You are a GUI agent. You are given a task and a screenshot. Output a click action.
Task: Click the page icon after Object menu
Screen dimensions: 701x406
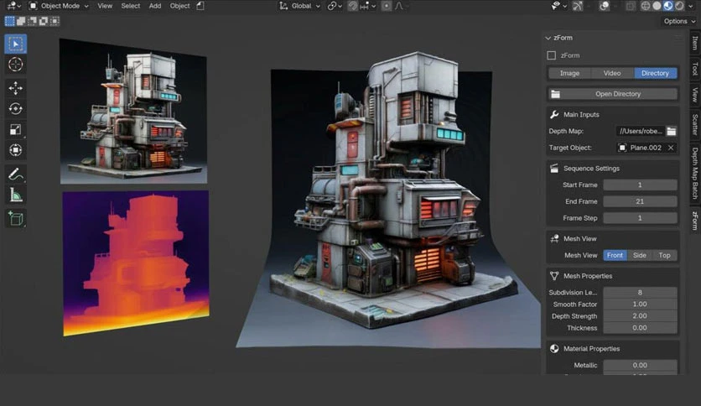click(x=200, y=6)
